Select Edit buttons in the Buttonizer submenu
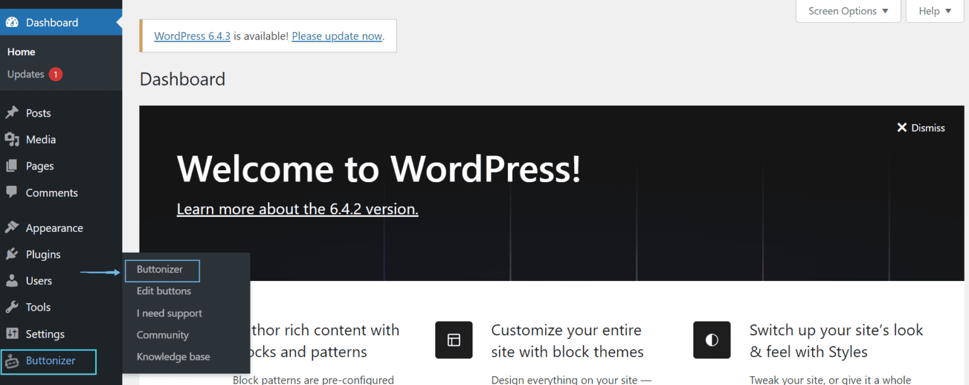Screen dimensions: 969x385 (163, 290)
